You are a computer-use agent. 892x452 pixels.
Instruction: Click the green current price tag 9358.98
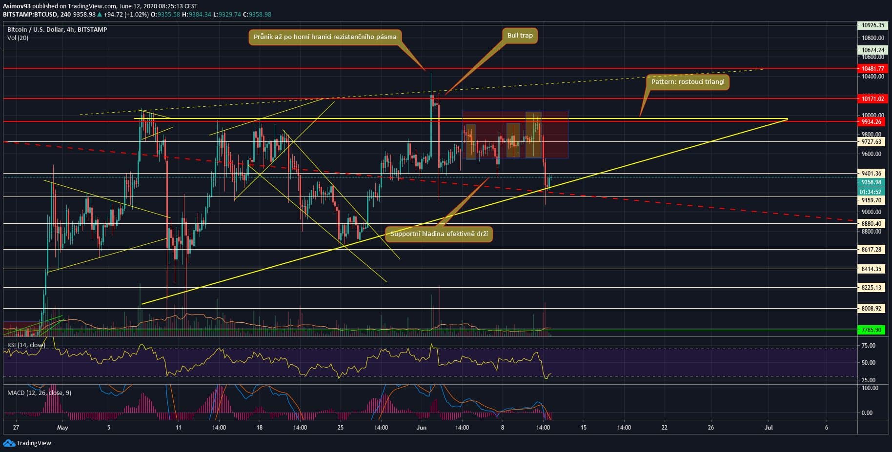click(x=871, y=182)
